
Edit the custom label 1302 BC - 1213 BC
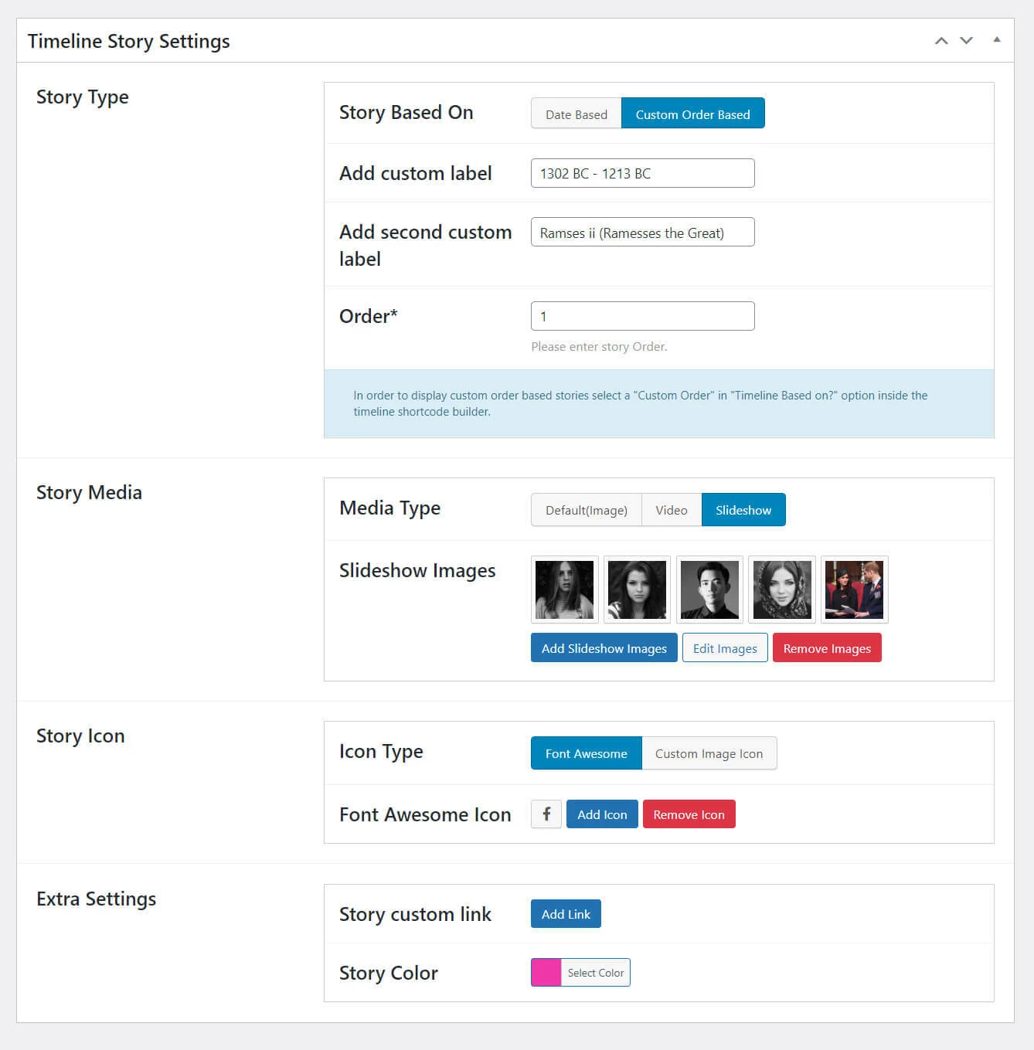click(641, 172)
